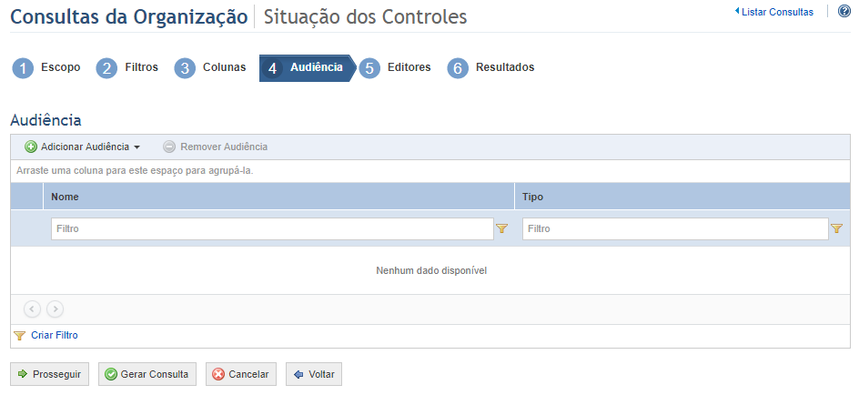859x395 pixels.
Task: Go to the previous page arrow
Action: tap(33, 309)
